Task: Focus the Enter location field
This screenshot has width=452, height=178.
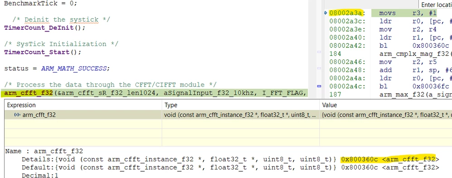Action: [436, 5]
